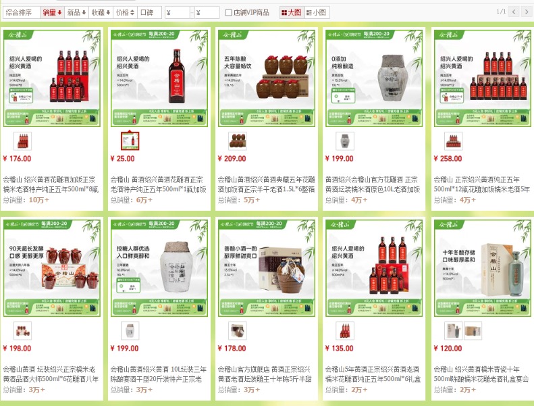Open the 控糖人群优选 10L jar image
The height and width of the screenshot is (406, 534).
(159, 268)
